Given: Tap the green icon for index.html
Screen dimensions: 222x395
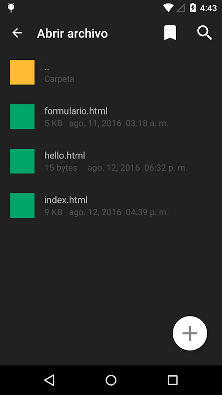Looking at the screenshot, I should (22, 205).
